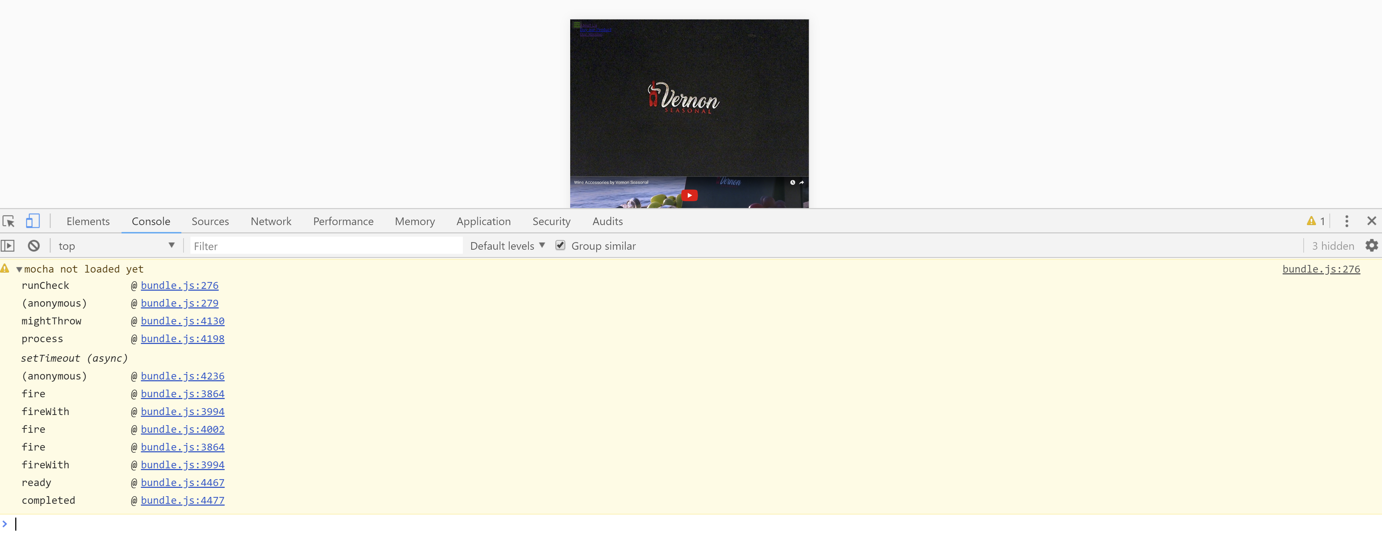Screen dimensions: 1382x556
Task: Switch to the Elements tab
Action: [x=88, y=221]
